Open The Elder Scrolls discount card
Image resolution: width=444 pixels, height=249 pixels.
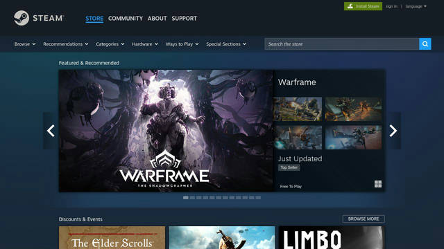[112, 237]
